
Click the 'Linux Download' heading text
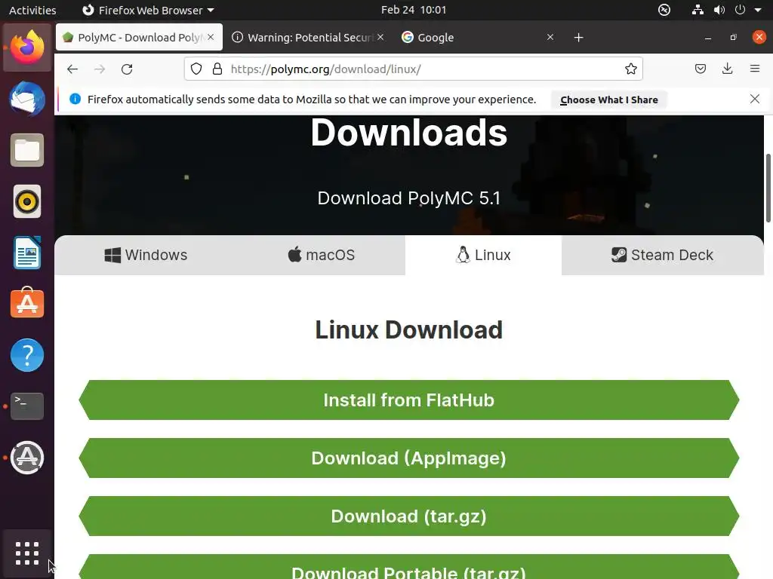[x=408, y=329]
